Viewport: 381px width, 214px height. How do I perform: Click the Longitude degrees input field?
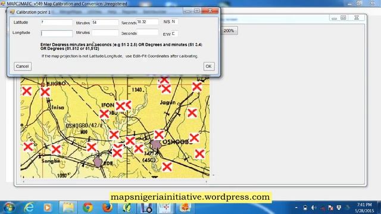[57, 33]
